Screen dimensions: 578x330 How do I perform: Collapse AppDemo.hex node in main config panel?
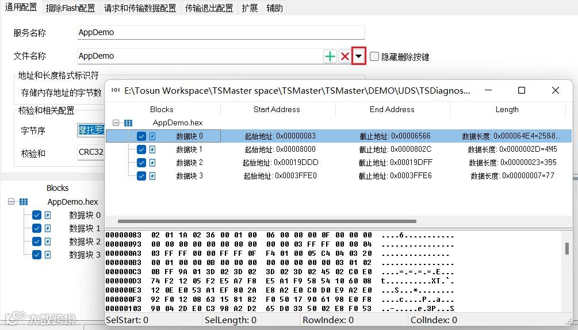click(11, 201)
